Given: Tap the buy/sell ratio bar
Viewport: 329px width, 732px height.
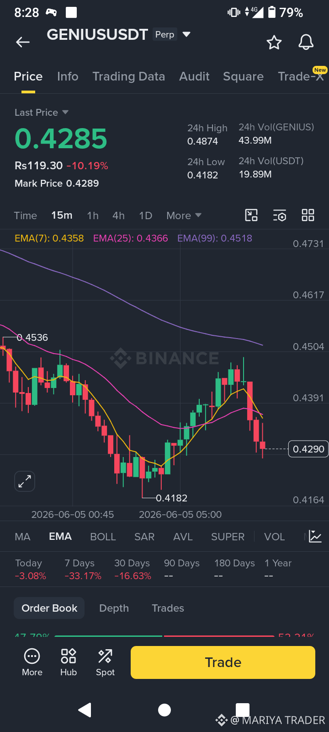Looking at the screenshot, I should coord(164,635).
